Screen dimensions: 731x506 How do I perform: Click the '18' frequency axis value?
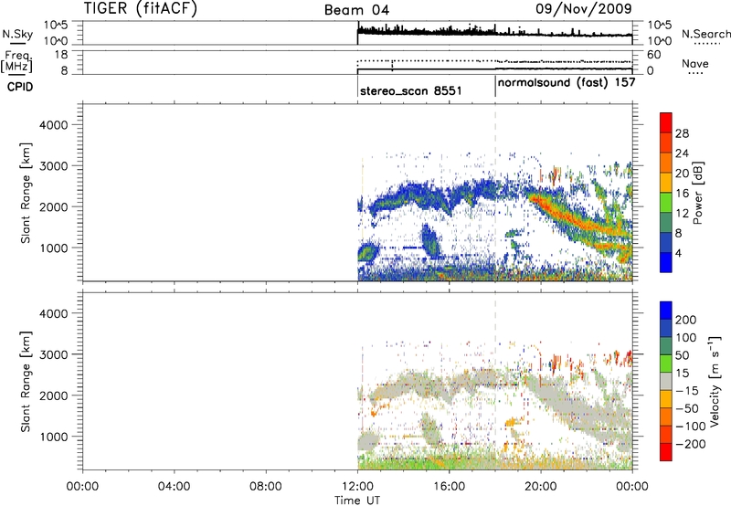coord(61,55)
